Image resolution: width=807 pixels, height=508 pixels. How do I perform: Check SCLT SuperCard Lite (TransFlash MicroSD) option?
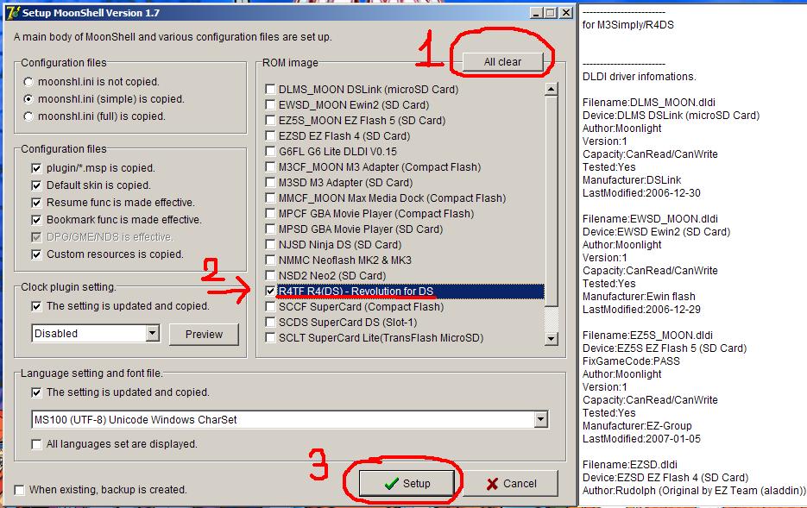point(270,338)
